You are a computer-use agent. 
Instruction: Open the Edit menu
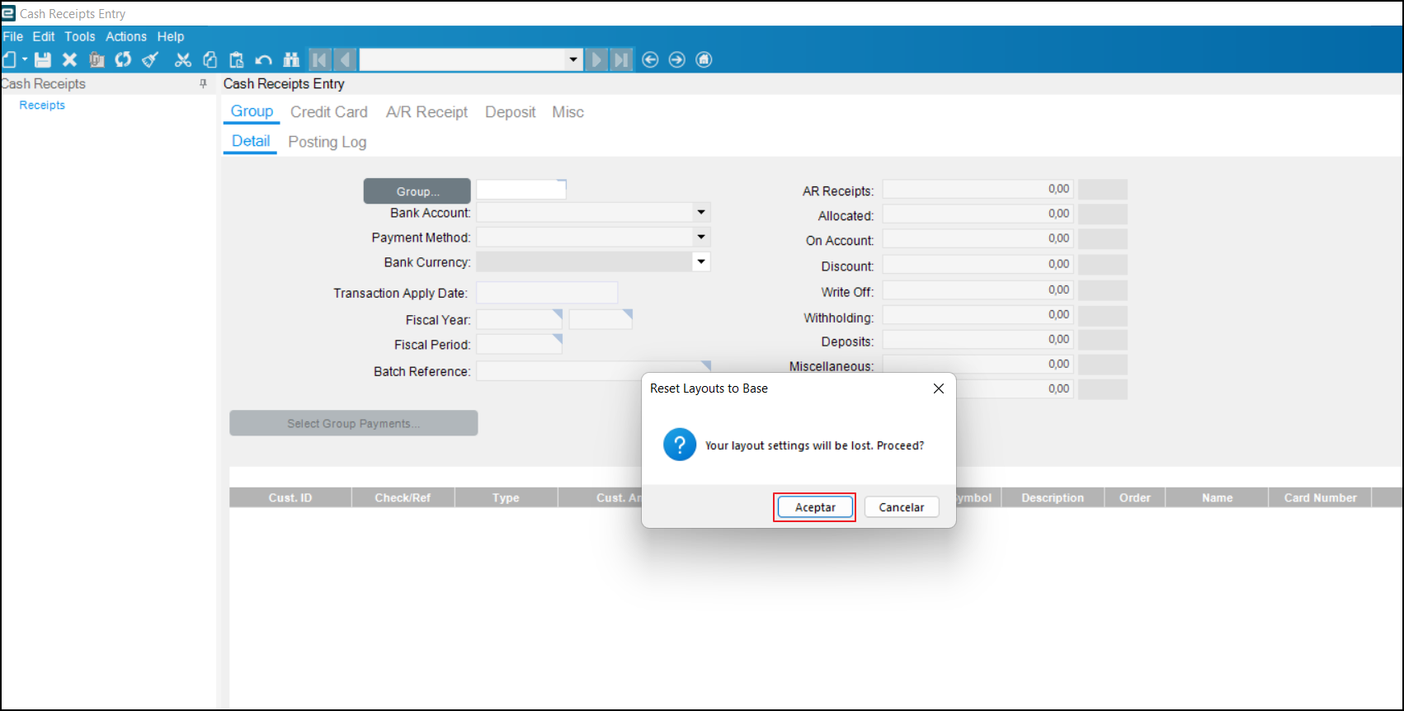(44, 36)
